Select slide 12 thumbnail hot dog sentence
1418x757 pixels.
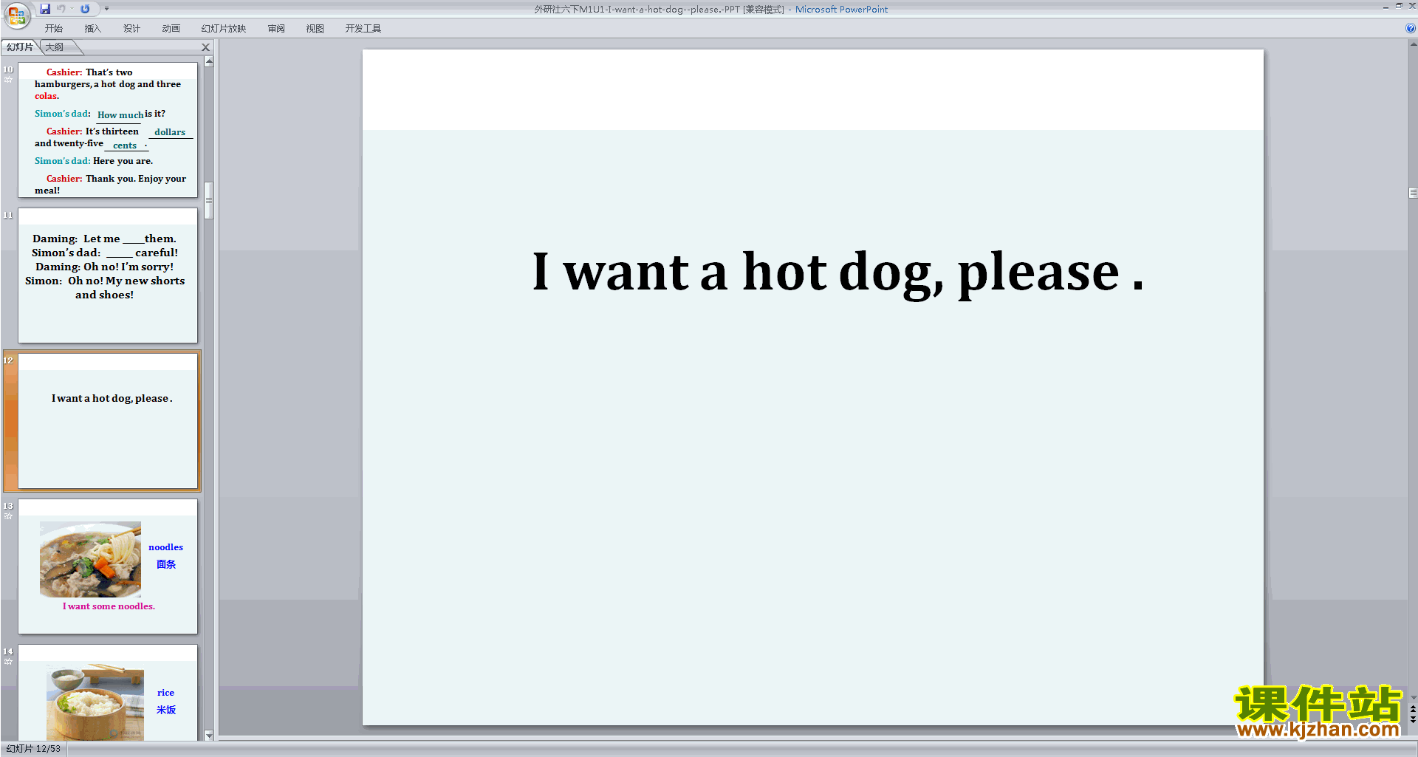(108, 421)
